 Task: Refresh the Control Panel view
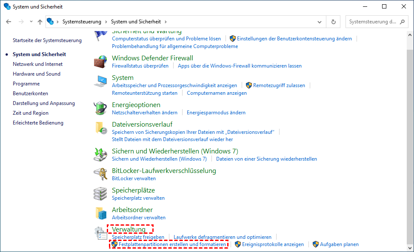[x=333, y=22]
